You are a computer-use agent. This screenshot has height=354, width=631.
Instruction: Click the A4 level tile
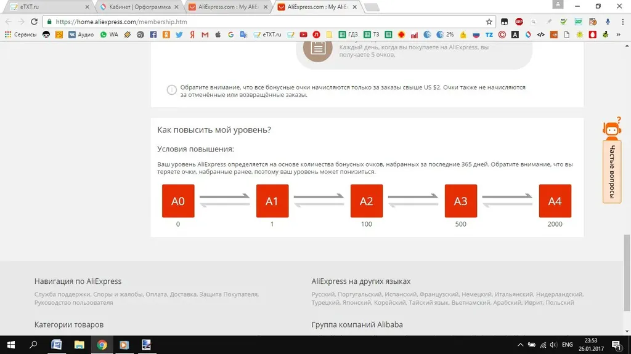pyautogui.click(x=555, y=201)
